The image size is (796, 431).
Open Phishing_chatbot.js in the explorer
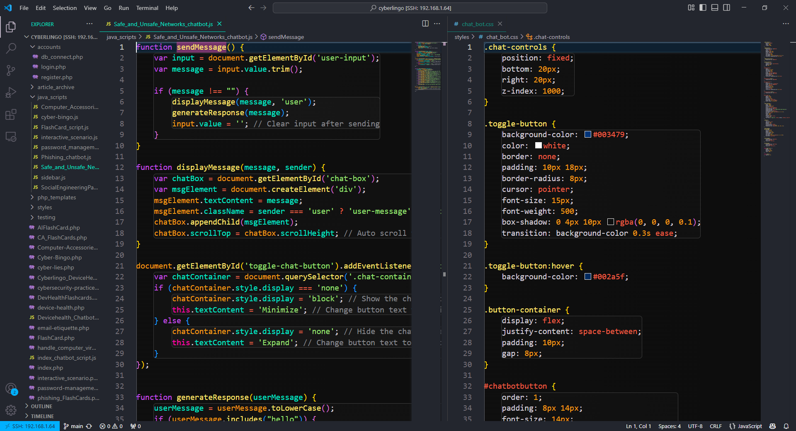click(66, 157)
